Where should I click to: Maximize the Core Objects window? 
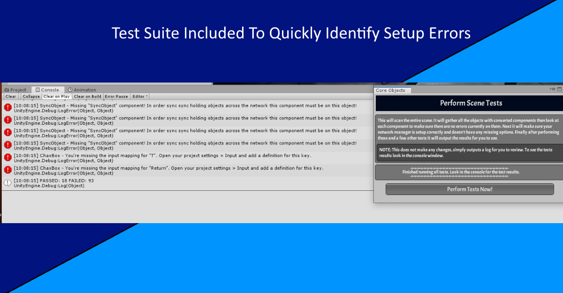(559, 89)
